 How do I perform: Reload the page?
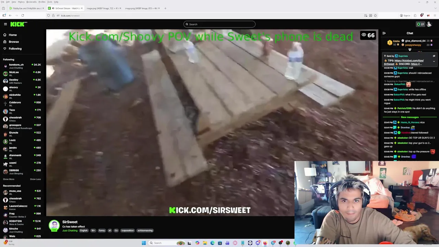point(23,15)
